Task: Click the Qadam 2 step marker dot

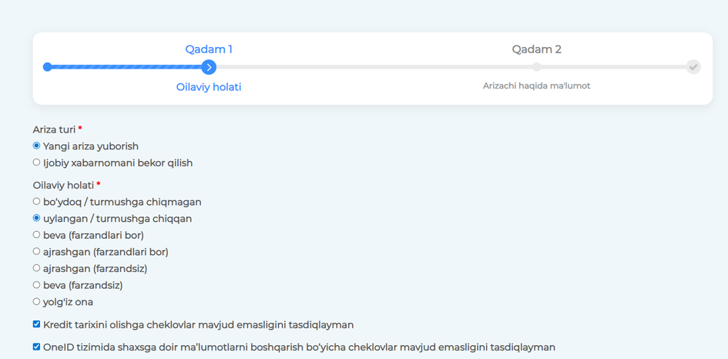Action: point(537,67)
